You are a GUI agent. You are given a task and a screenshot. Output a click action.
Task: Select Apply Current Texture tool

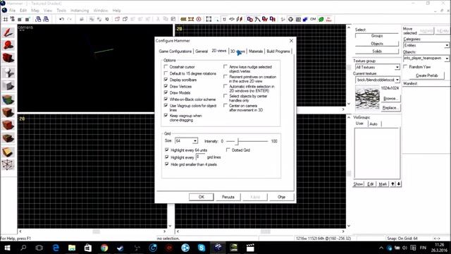click(x=8, y=112)
